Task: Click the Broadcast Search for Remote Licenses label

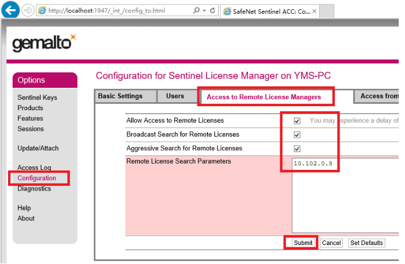Action: click(x=183, y=134)
